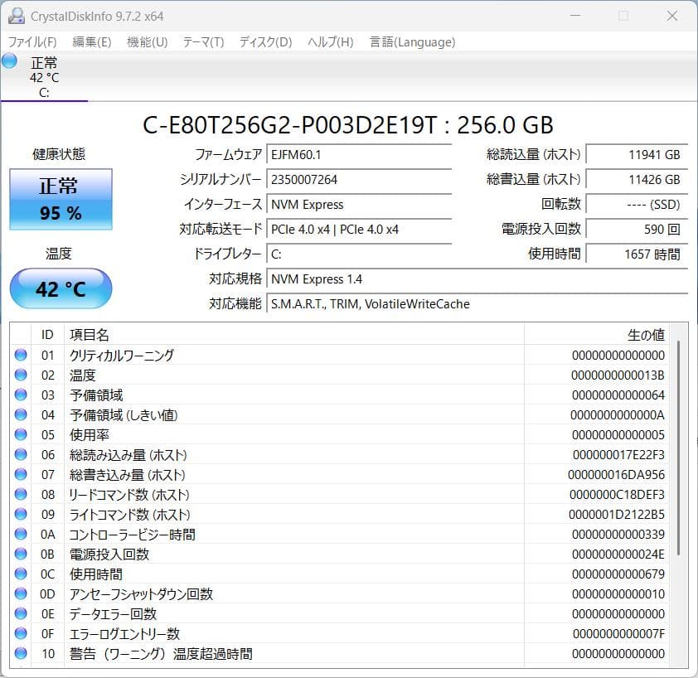
Task: Click the S.M.A.R.T. list vertical scrollbar
Action: pyautogui.click(x=678, y=448)
